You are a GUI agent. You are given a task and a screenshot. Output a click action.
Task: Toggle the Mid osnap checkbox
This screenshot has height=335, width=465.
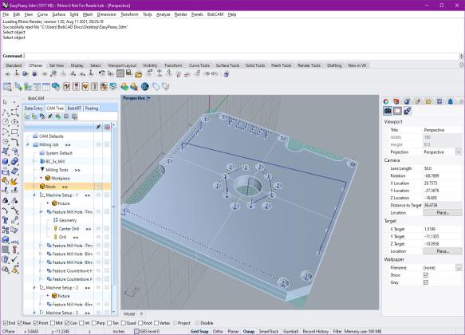(x=53, y=323)
